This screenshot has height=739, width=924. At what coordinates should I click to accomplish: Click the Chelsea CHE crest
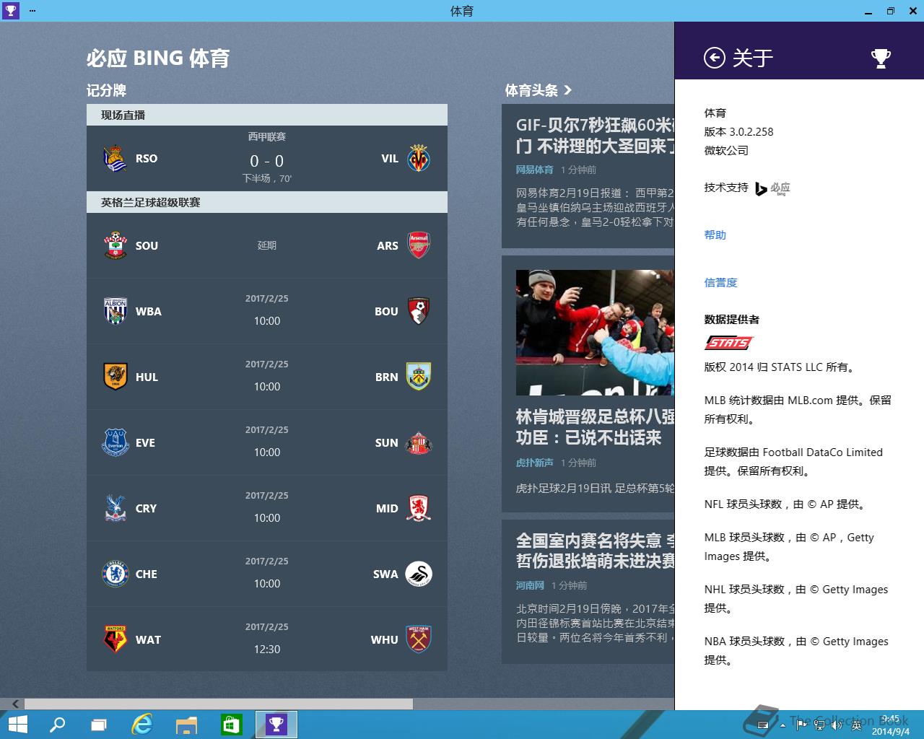pyautogui.click(x=115, y=574)
